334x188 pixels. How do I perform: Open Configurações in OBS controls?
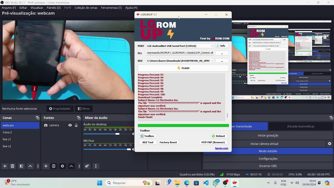(268, 159)
